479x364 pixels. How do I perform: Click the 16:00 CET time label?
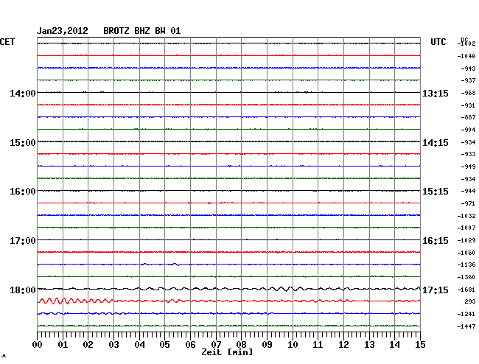pyautogui.click(x=22, y=192)
